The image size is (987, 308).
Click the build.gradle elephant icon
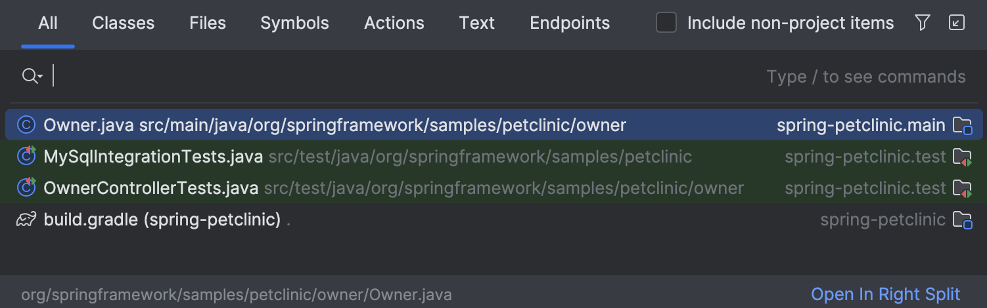(26, 220)
